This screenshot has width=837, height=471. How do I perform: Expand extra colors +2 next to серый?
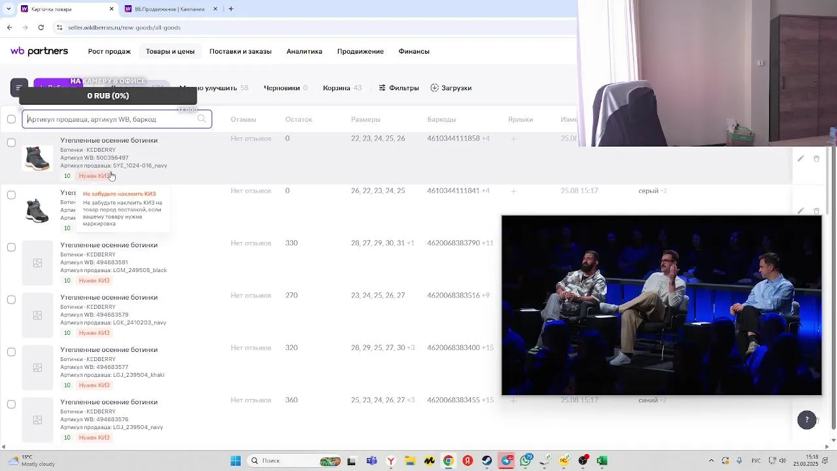pos(663,191)
